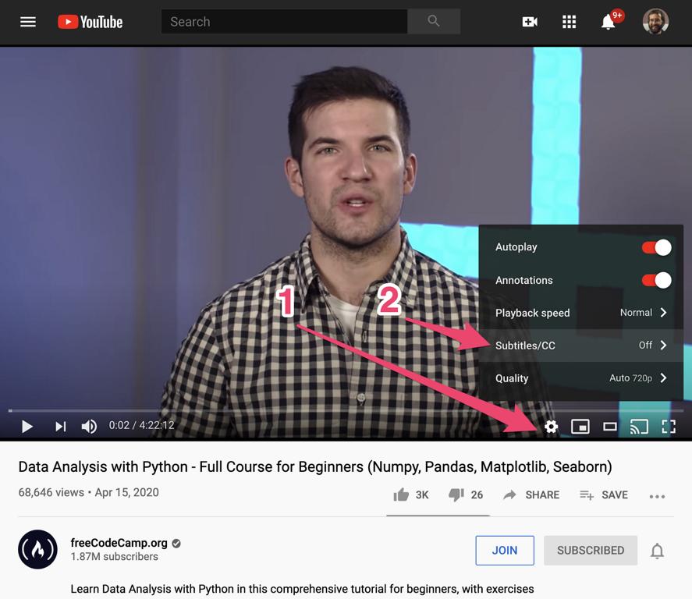Click the 1.87M subscribers text
The image size is (692, 599).
pyautogui.click(x=115, y=557)
